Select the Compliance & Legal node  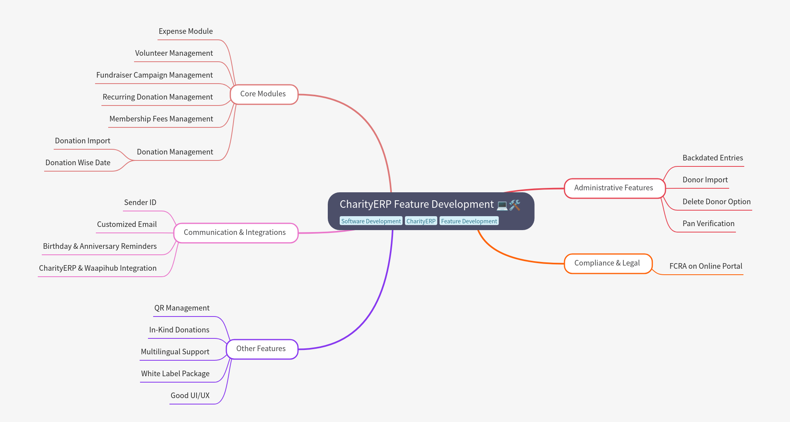point(608,264)
